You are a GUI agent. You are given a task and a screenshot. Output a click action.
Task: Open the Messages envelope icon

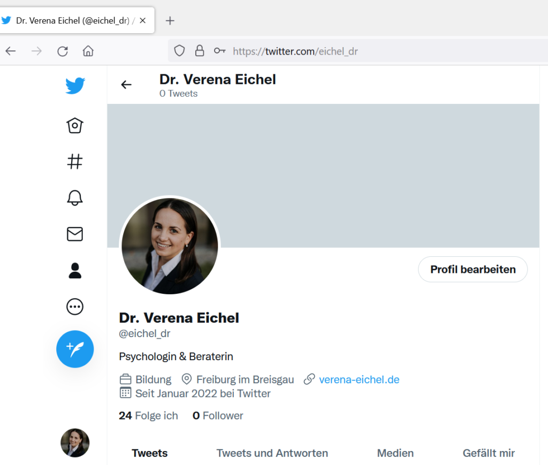[x=75, y=234]
